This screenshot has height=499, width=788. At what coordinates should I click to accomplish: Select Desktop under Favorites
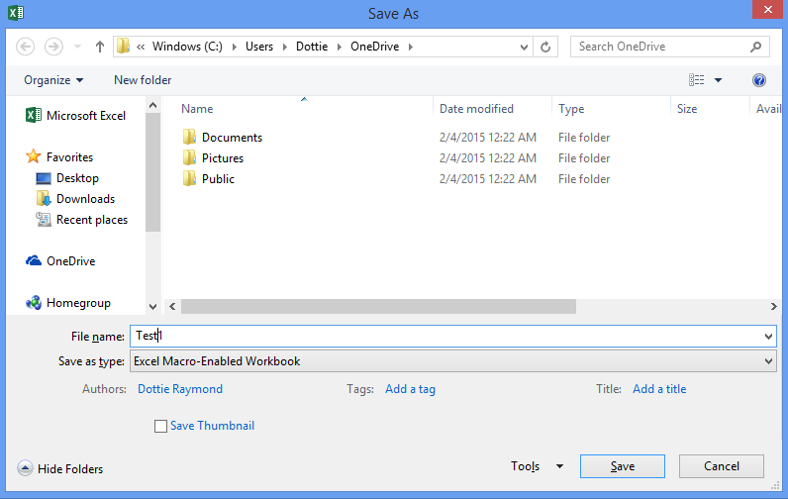tap(67, 178)
